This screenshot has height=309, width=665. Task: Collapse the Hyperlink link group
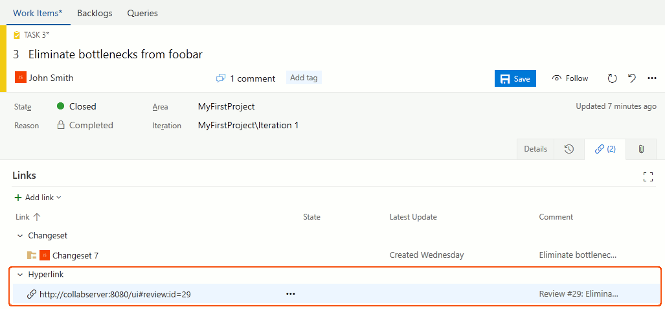click(x=19, y=275)
